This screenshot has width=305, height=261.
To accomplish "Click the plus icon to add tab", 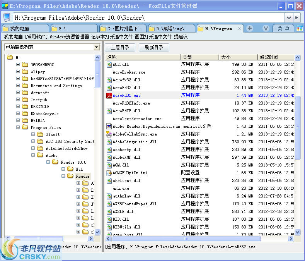I will click(x=250, y=28).
